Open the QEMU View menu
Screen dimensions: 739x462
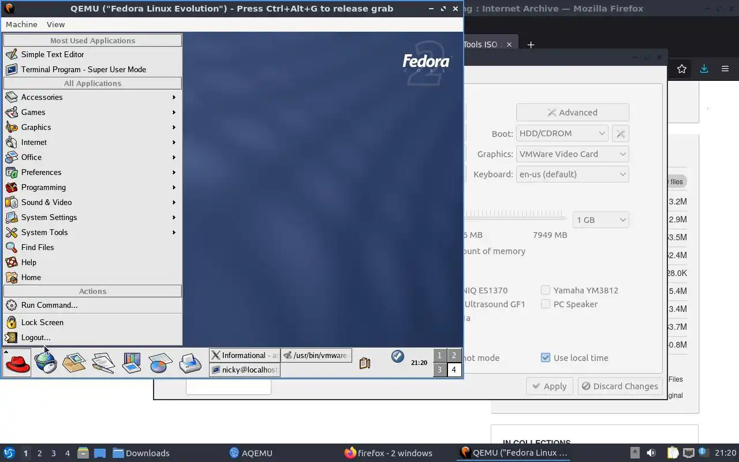click(x=55, y=24)
